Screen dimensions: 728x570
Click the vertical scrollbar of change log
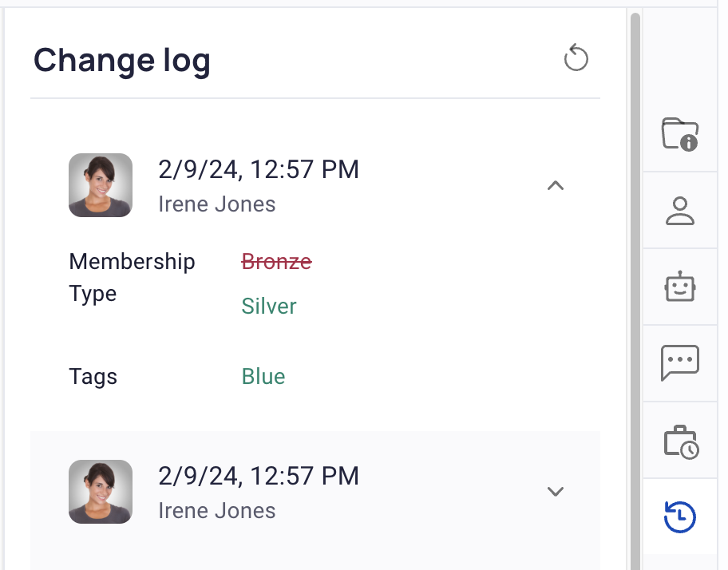[635, 291]
